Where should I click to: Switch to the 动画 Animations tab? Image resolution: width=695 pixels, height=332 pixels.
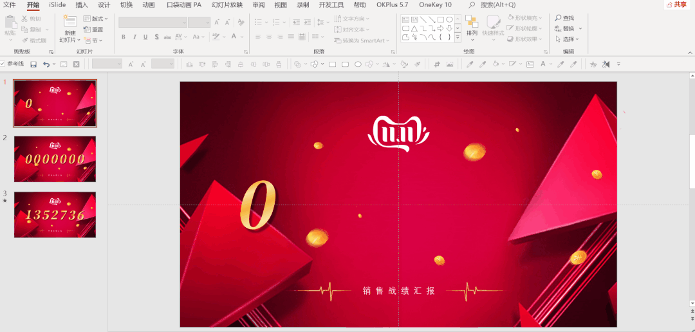[149, 5]
